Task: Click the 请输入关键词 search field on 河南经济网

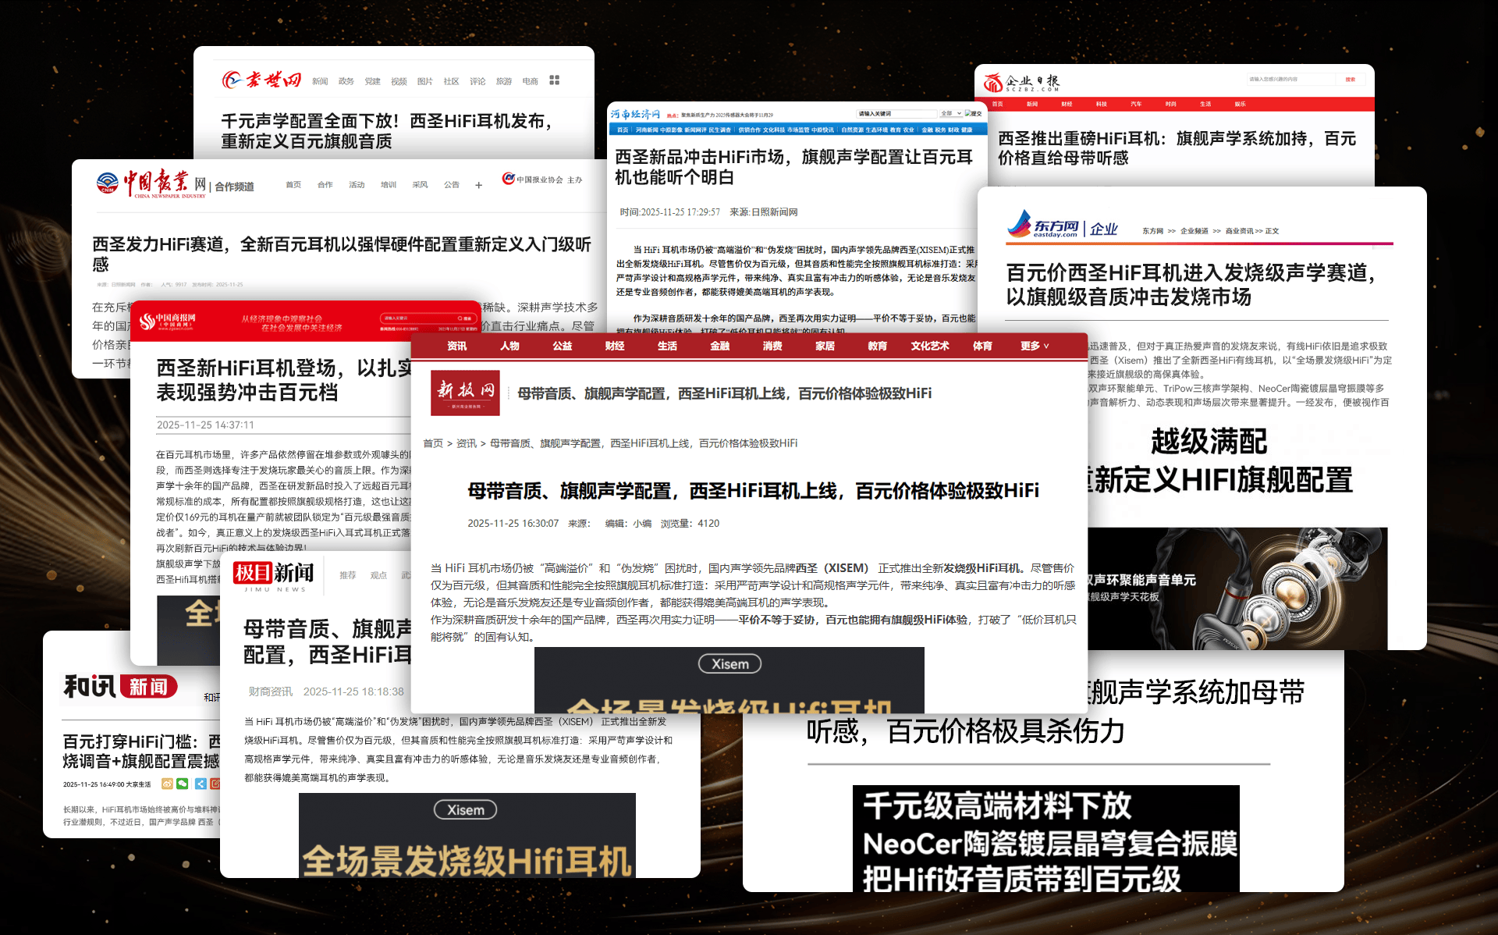Action: click(897, 113)
